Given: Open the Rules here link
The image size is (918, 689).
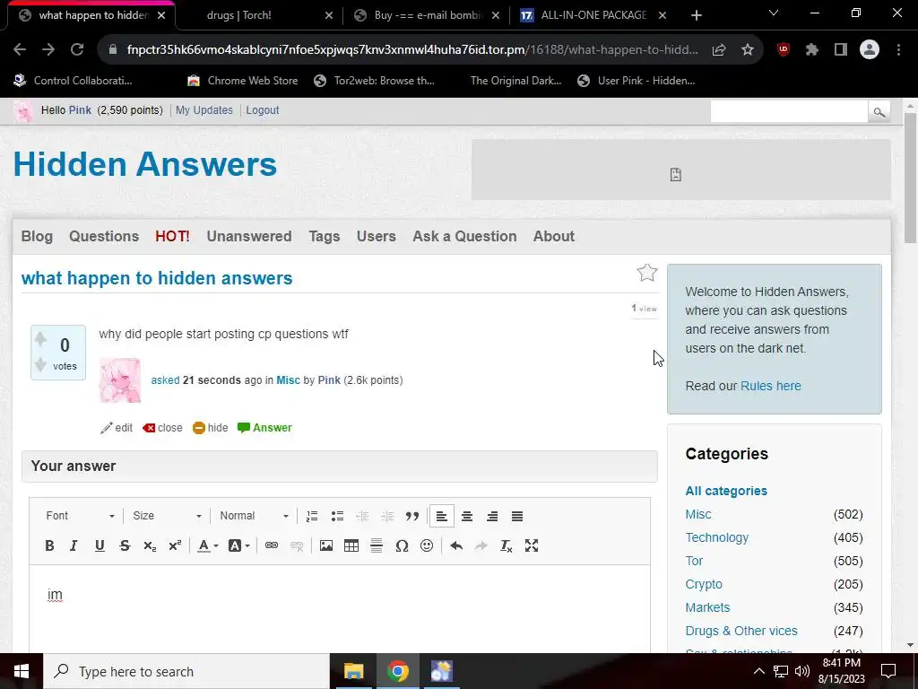Looking at the screenshot, I should coord(770,386).
